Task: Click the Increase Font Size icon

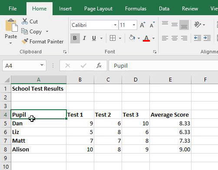Action: (x=142, y=25)
